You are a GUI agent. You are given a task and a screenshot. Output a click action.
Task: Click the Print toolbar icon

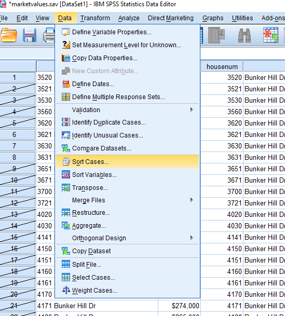click(x=49, y=35)
